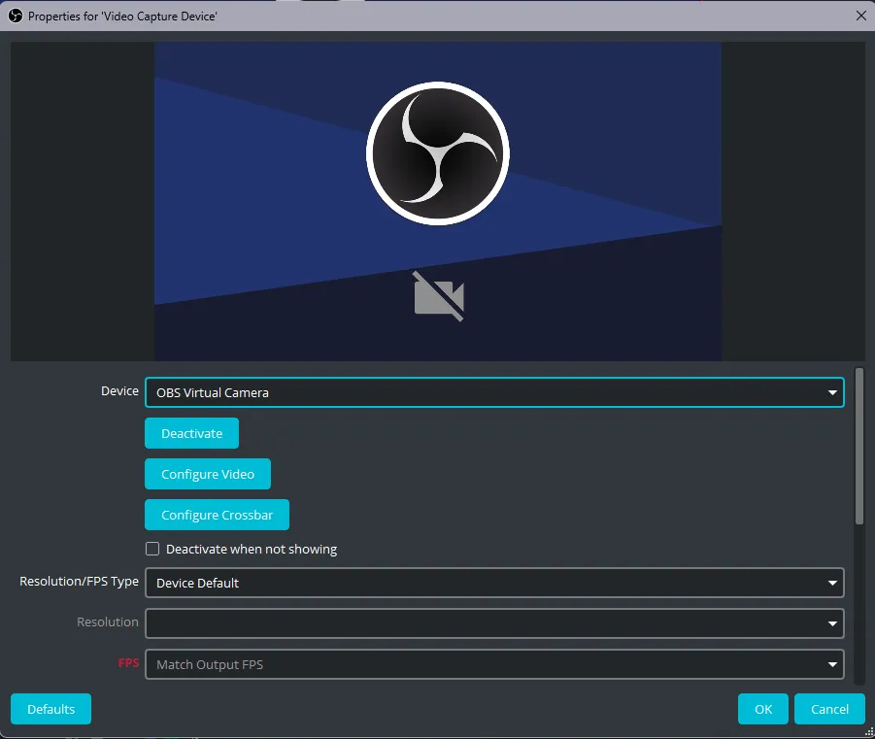Click the Resolution/FPS Type label text
The image size is (875, 739).
click(x=79, y=582)
